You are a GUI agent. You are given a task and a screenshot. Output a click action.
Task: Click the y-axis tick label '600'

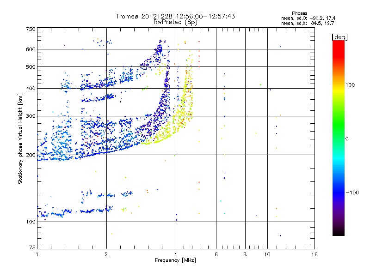coord(31,49)
